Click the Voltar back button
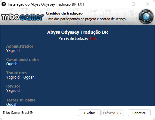This screenshot has height=120, width=155. click(x=89, y=113)
